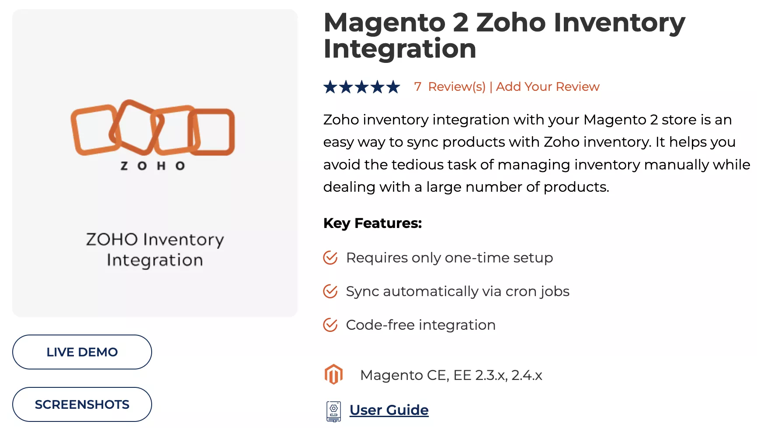
Task: Click the checkmark beside cron jobs feature
Action: 330,291
